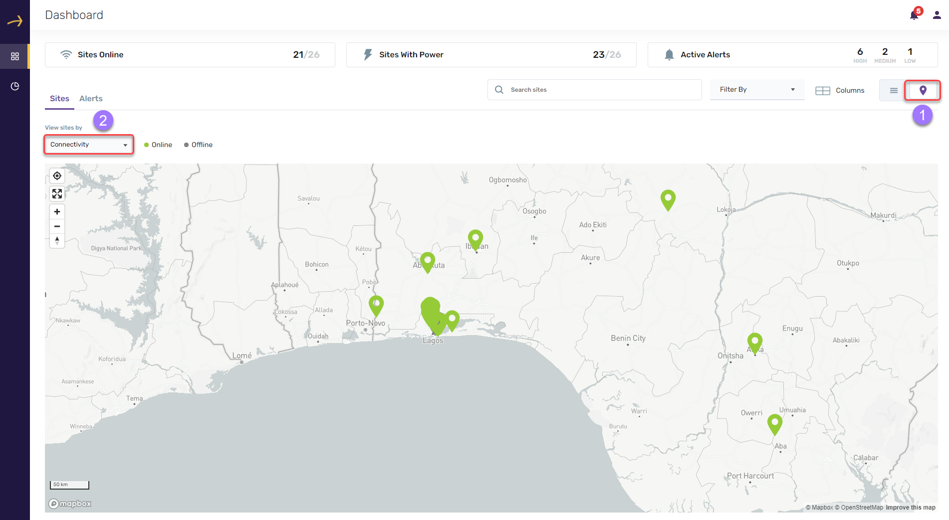Click the search magnifier icon

tap(499, 90)
